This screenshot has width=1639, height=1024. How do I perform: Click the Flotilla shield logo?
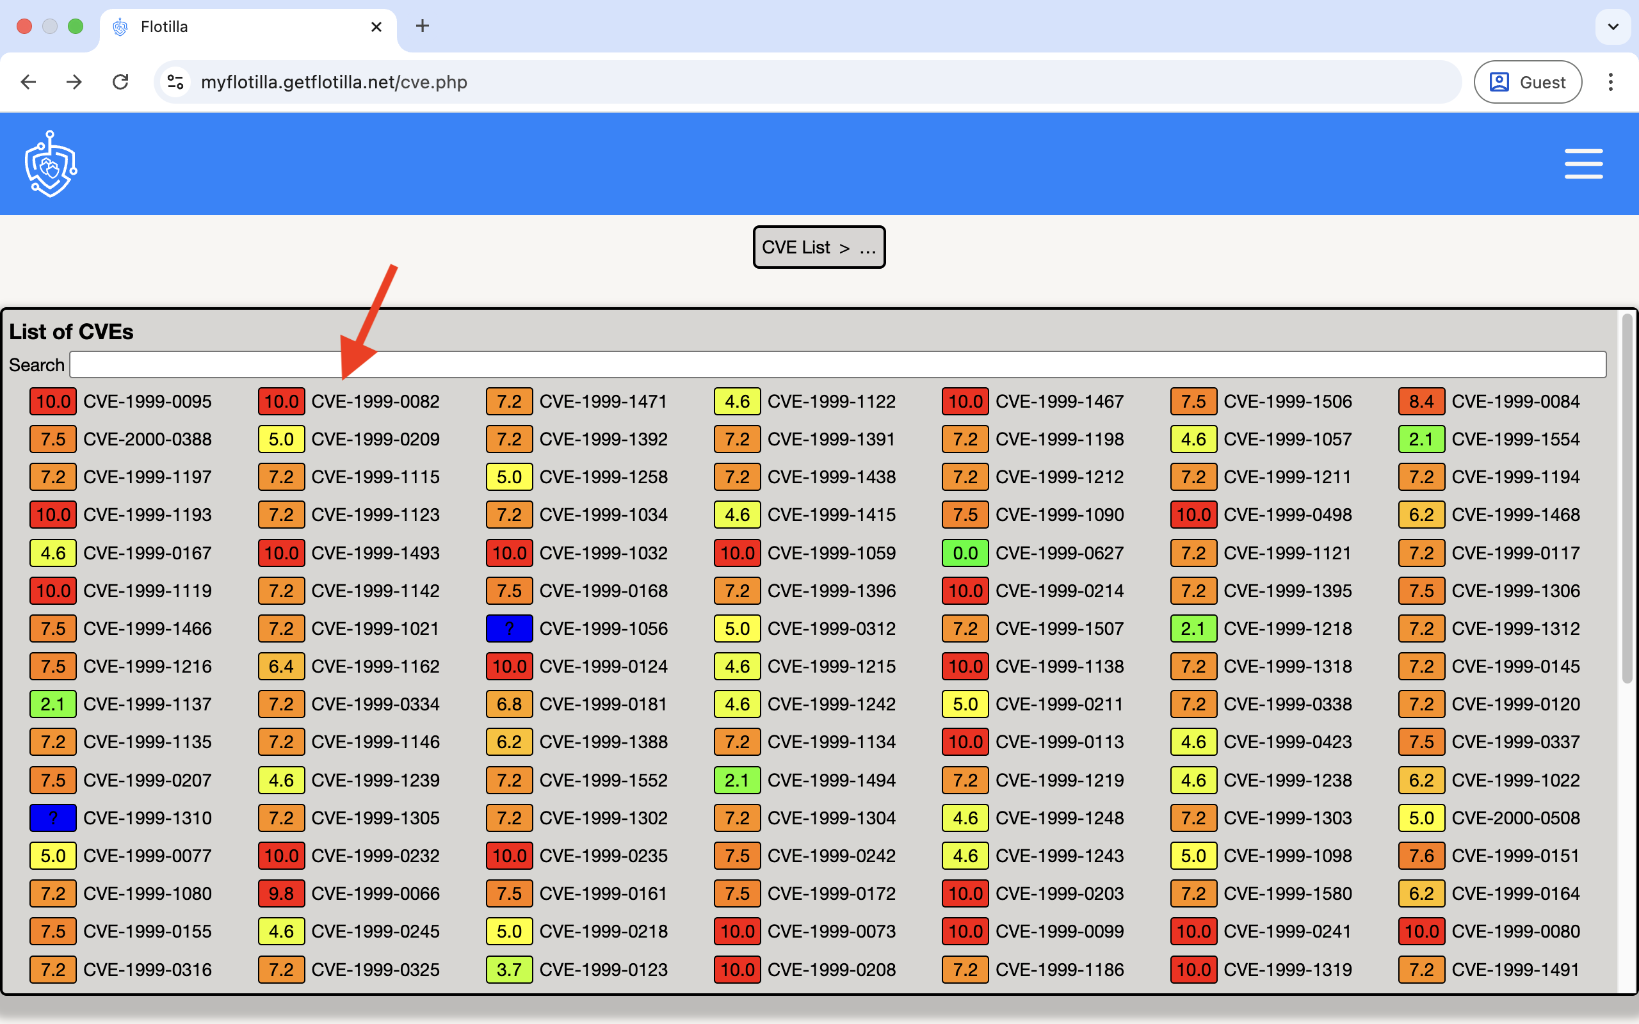point(51,164)
